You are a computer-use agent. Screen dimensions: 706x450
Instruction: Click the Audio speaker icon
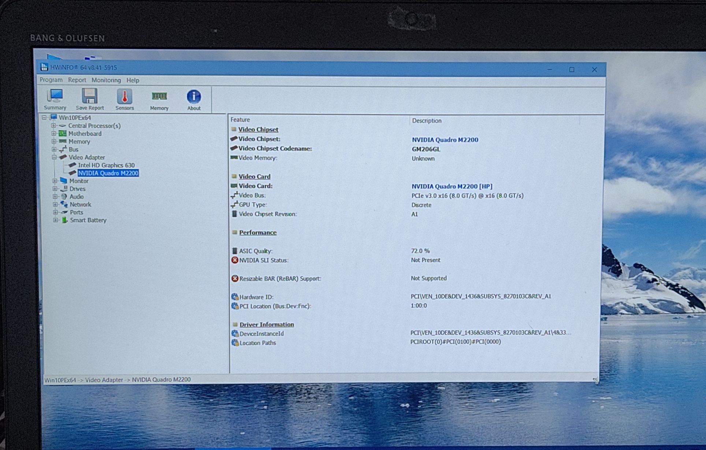click(64, 196)
